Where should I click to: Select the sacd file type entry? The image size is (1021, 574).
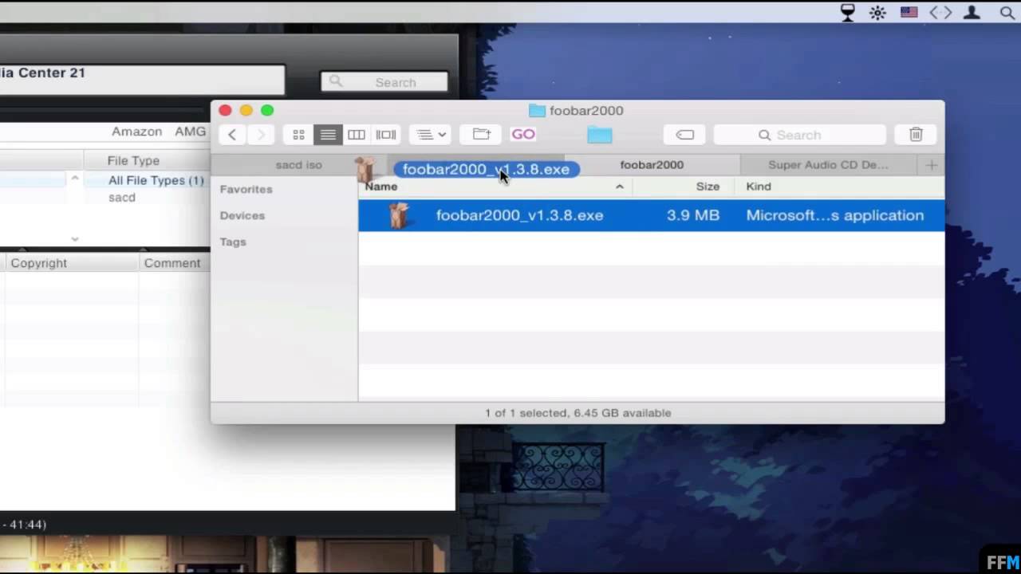pyautogui.click(x=122, y=198)
